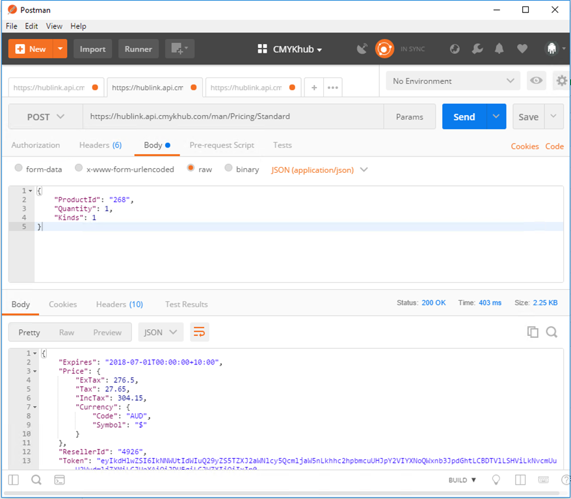Select the x-www-form-urlencoded body option

pos(79,168)
